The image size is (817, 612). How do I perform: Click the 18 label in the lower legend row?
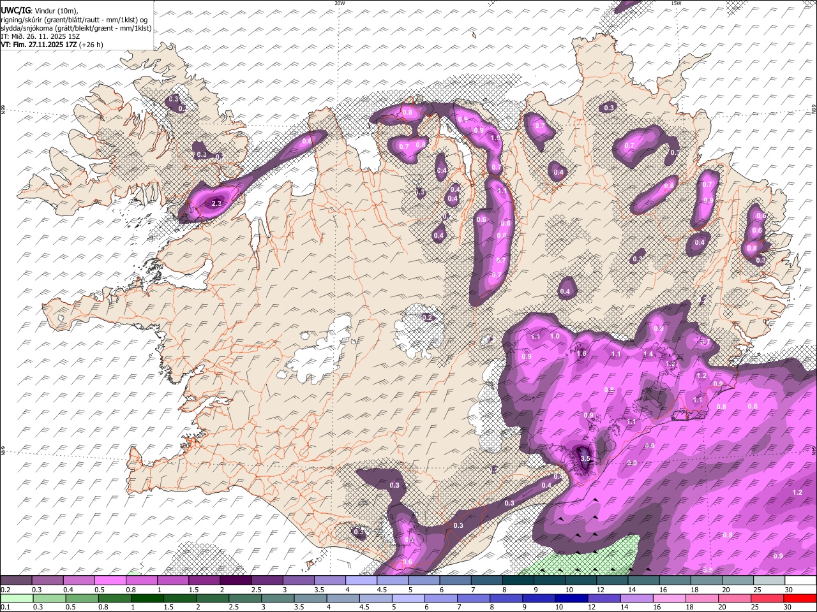[x=689, y=607]
